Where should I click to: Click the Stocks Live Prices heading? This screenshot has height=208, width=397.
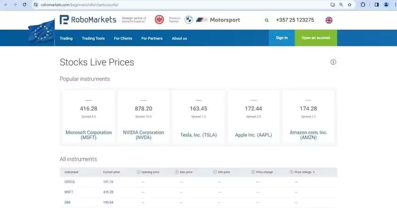coord(97,63)
